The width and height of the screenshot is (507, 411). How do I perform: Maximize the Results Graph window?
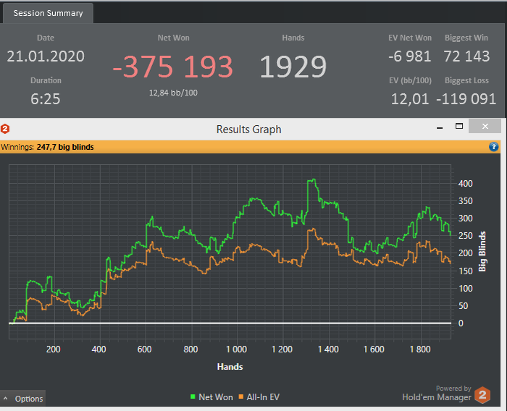tap(459, 126)
